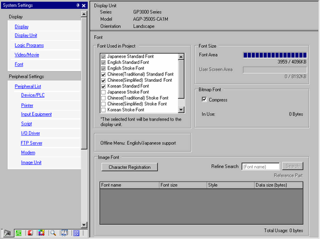Click the Reference Part label

pyautogui.click(x=288, y=175)
